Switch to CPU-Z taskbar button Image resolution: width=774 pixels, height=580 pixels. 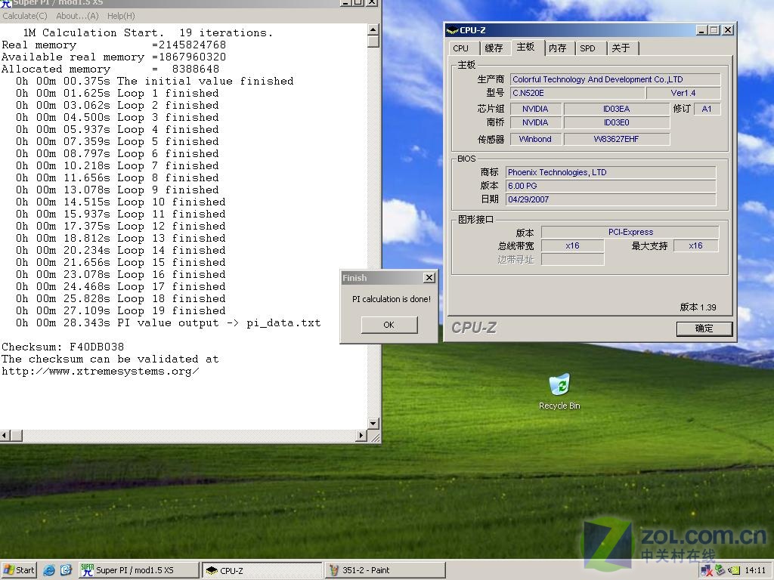[262, 570]
